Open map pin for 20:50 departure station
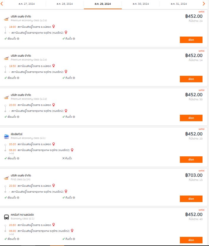Image resolution: width=209 pixels, height=246 pixels. click(54, 225)
